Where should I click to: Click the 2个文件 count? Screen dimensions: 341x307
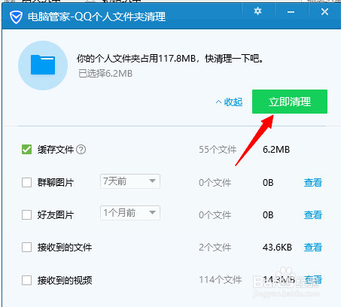coord(215,248)
